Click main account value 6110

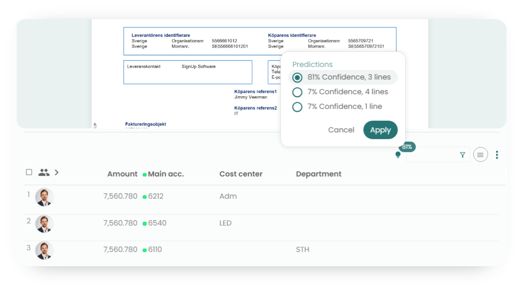(x=156, y=249)
